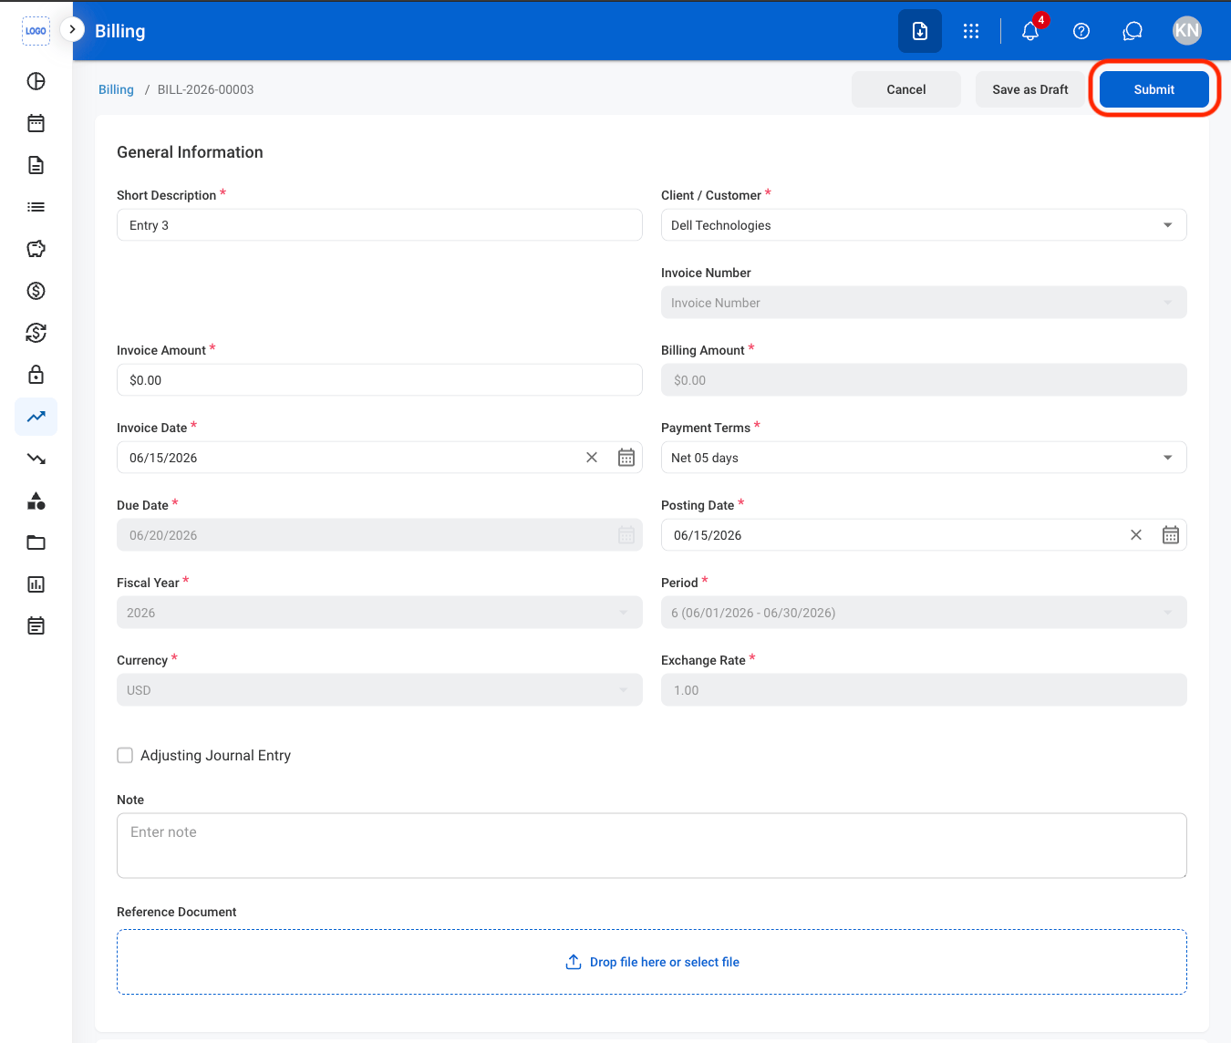Click the download document header icon
Image resolution: width=1231 pixels, height=1043 pixels.
920,31
